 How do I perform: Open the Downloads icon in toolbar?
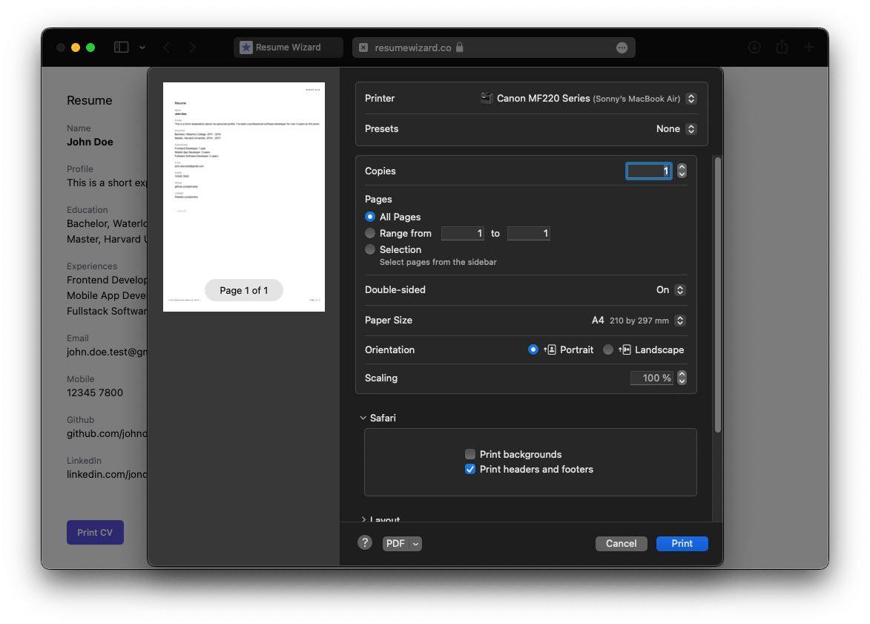click(754, 47)
